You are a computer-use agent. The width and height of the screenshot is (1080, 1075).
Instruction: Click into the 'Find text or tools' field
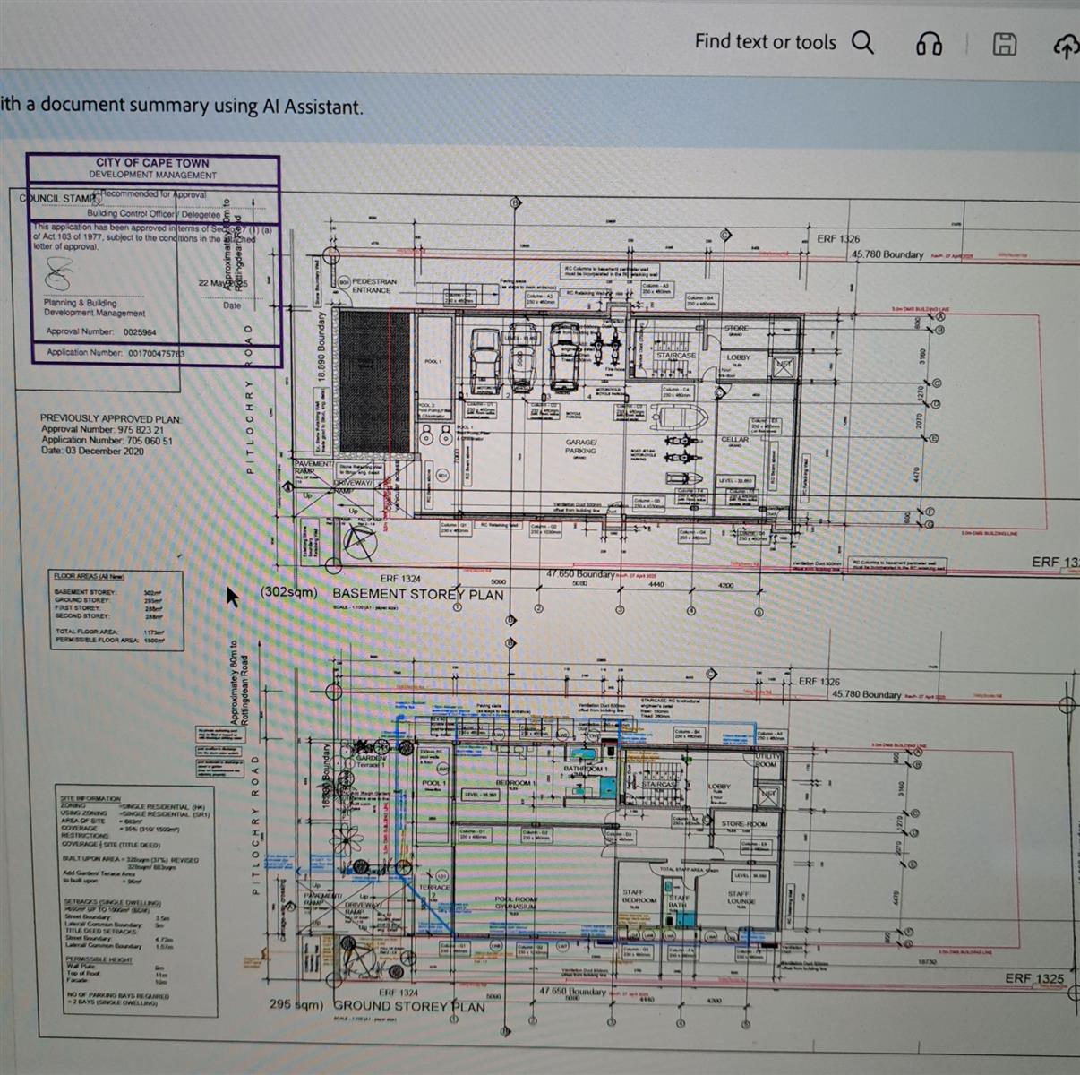(765, 42)
